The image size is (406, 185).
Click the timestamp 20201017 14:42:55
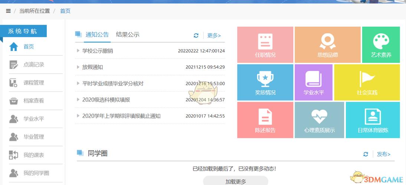click(x=205, y=116)
